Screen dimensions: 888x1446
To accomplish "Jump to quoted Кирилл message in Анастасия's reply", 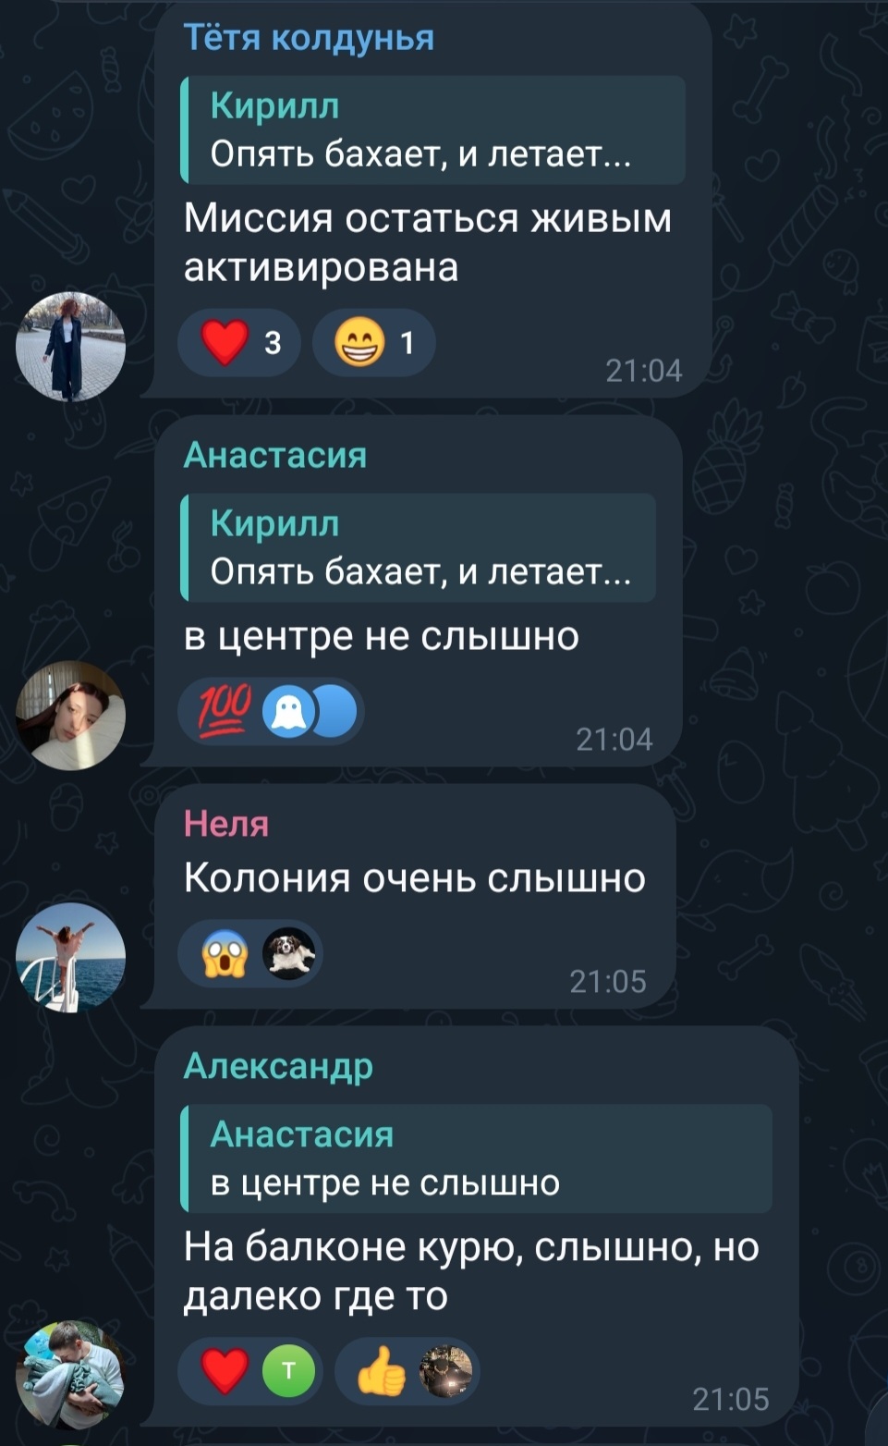I will pyautogui.click(x=418, y=547).
